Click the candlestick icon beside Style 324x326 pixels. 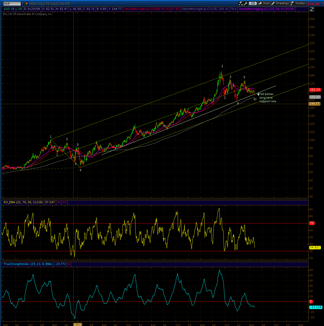point(260,3)
